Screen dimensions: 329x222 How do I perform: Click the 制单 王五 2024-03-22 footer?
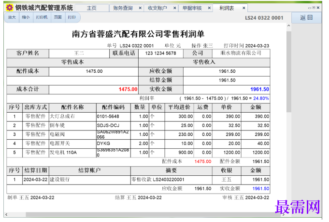[31, 197]
